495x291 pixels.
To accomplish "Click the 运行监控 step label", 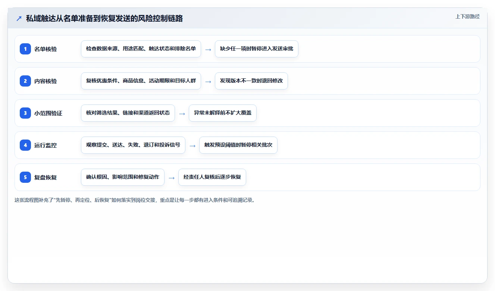I will tap(46, 145).
